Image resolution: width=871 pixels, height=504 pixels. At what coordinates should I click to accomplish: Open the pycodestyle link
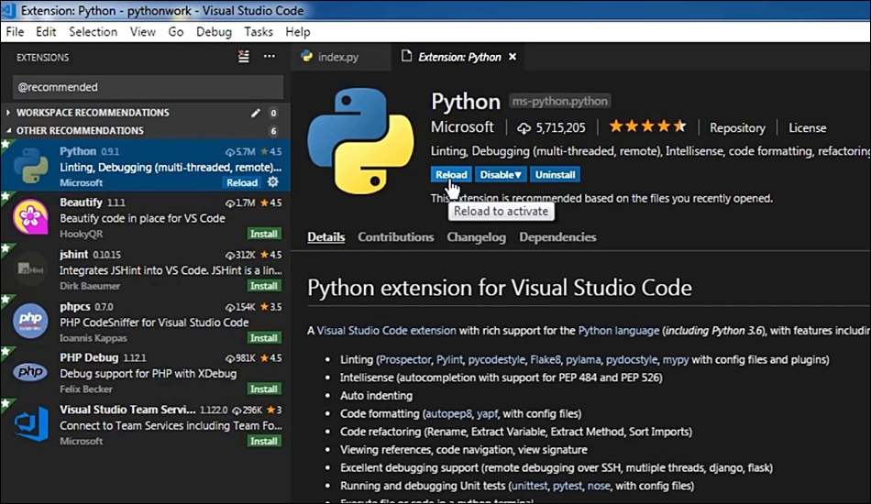click(x=496, y=360)
